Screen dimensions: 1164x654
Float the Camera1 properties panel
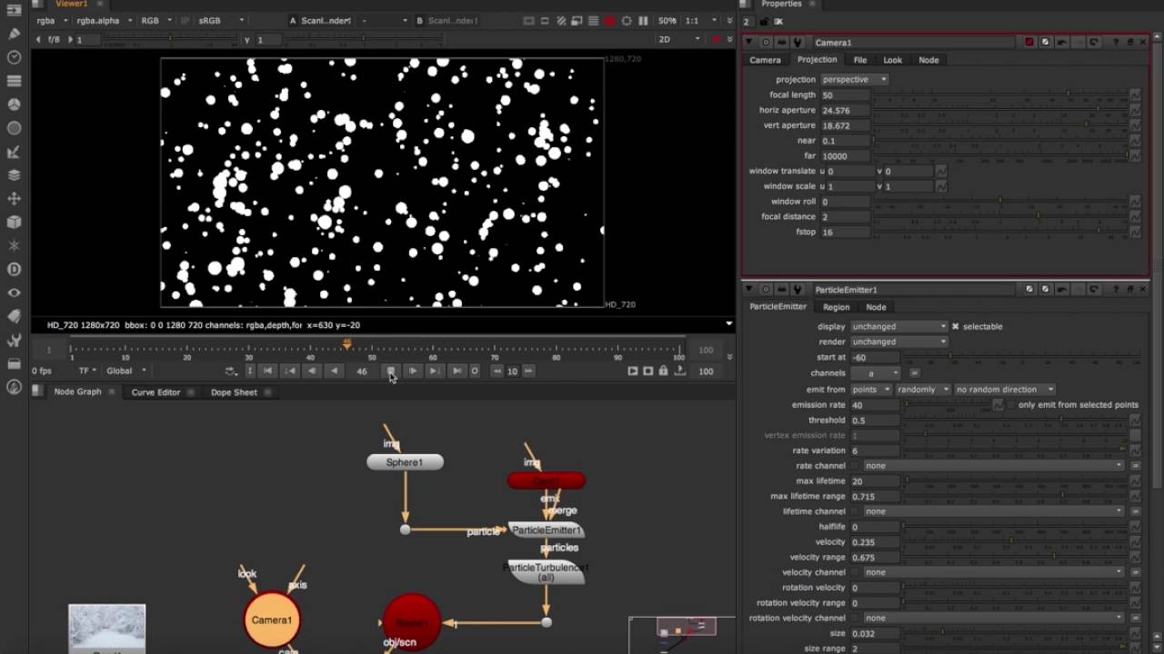[1130, 43]
